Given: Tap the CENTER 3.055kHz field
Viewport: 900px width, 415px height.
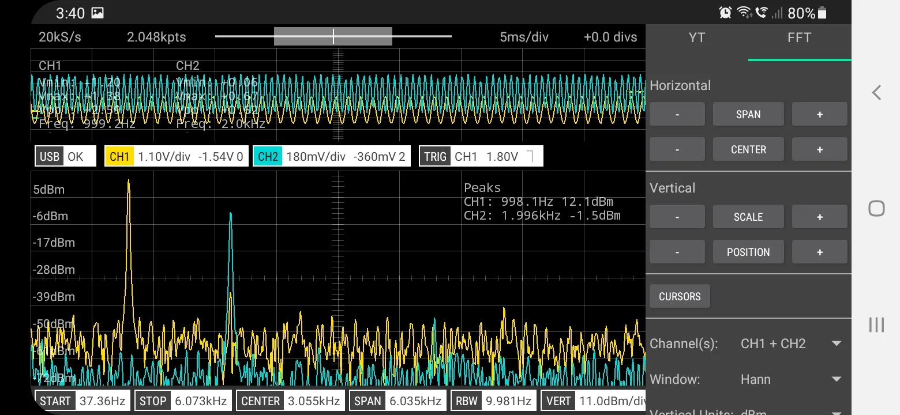Looking at the screenshot, I should pyautogui.click(x=291, y=401).
